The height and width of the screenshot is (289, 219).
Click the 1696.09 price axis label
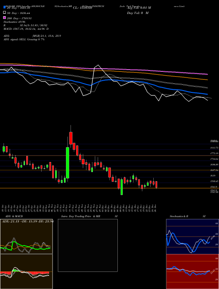coord(215,165)
